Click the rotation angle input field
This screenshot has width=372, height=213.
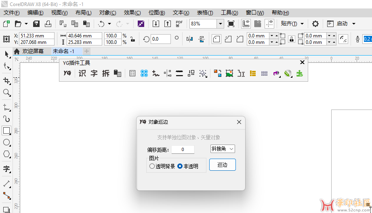pyautogui.click(x=161, y=39)
